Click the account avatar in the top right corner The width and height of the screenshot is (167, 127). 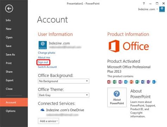(x=162, y=9)
